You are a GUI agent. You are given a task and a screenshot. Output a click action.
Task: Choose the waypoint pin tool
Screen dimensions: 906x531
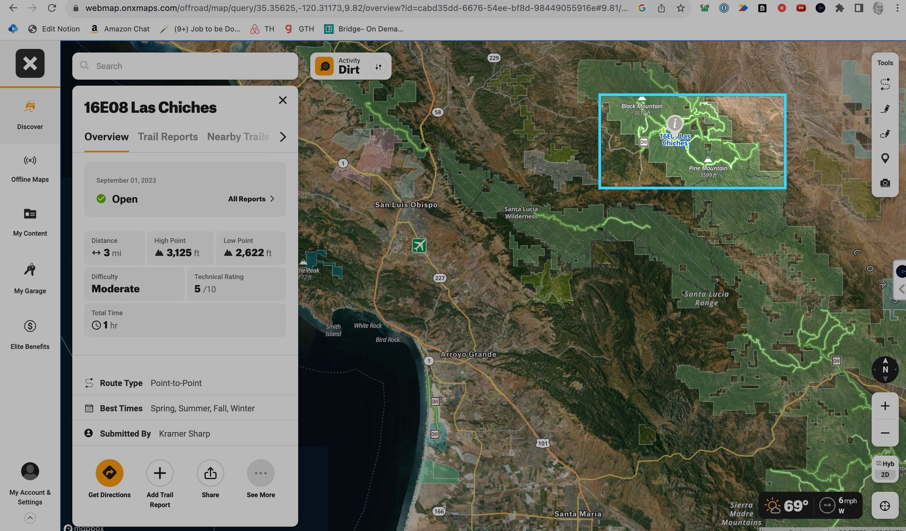[885, 158]
